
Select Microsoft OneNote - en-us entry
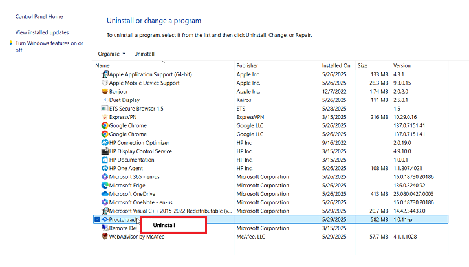[x=140, y=202]
